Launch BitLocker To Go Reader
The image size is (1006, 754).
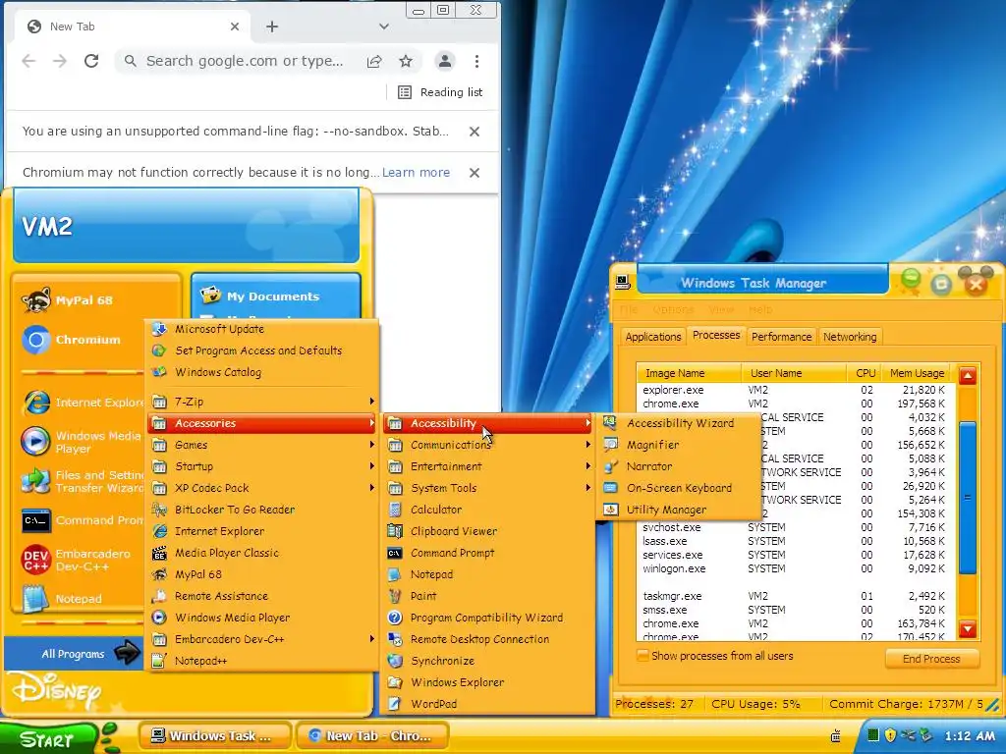tap(261, 510)
